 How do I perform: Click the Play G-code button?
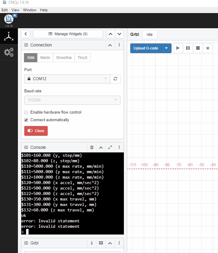(x=178, y=48)
